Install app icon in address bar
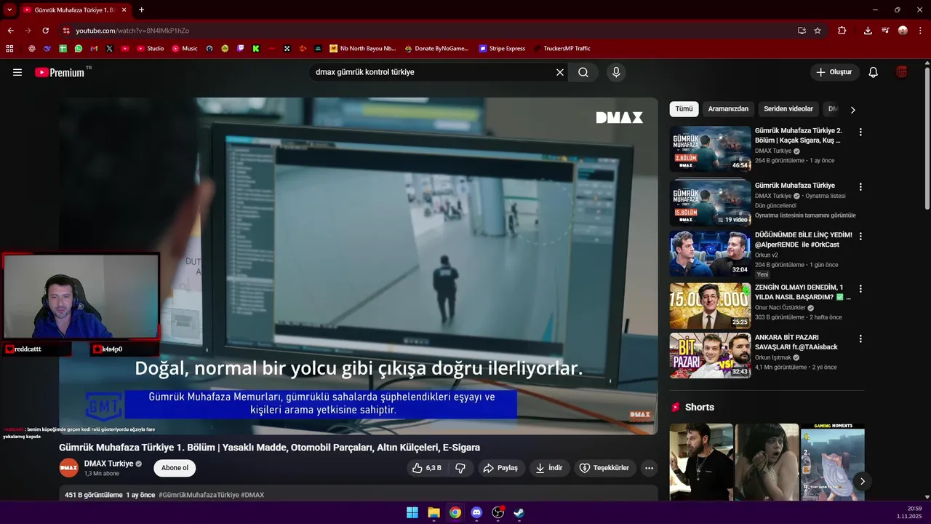The width and height of the screenshot is (931, 524). pos(802,31)
